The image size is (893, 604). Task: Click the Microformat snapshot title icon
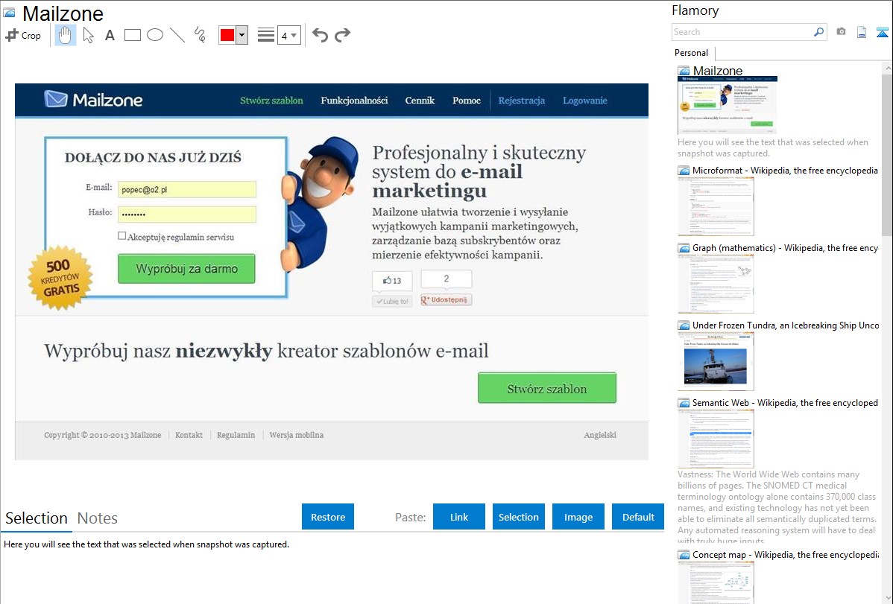click(684, 171)
